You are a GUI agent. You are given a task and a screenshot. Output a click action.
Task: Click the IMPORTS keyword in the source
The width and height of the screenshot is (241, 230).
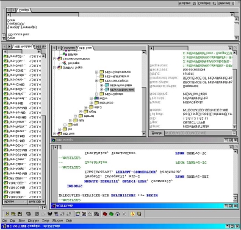click(74, 186)
